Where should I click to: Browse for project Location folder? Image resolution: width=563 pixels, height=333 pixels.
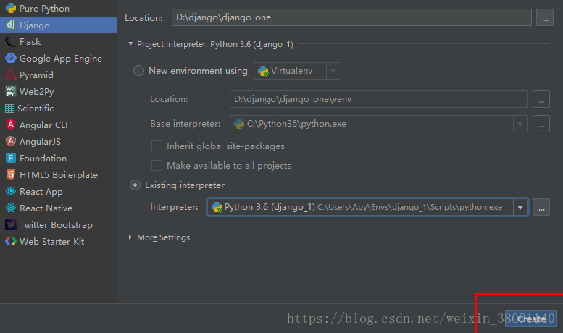pos(545,17)
